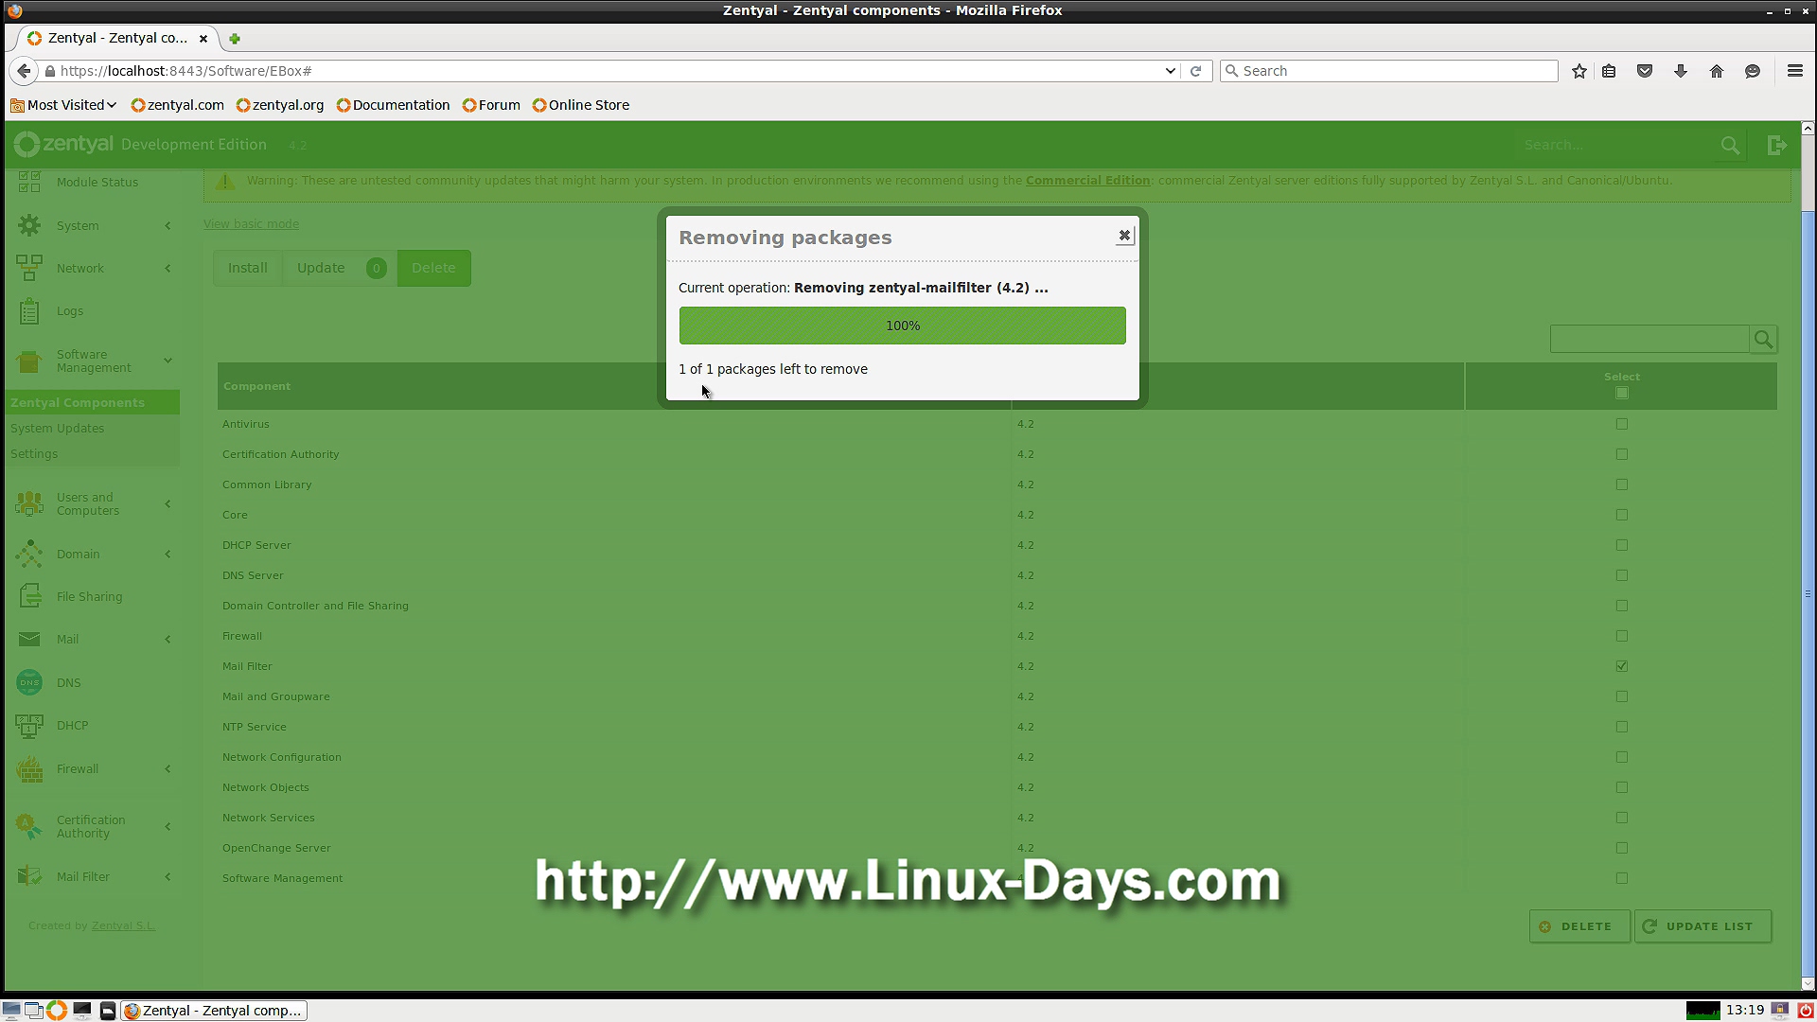Click the component table search magnifier
Image resolution: width=1817 pixels, height=1022 pixels.
coord(1762,339)
